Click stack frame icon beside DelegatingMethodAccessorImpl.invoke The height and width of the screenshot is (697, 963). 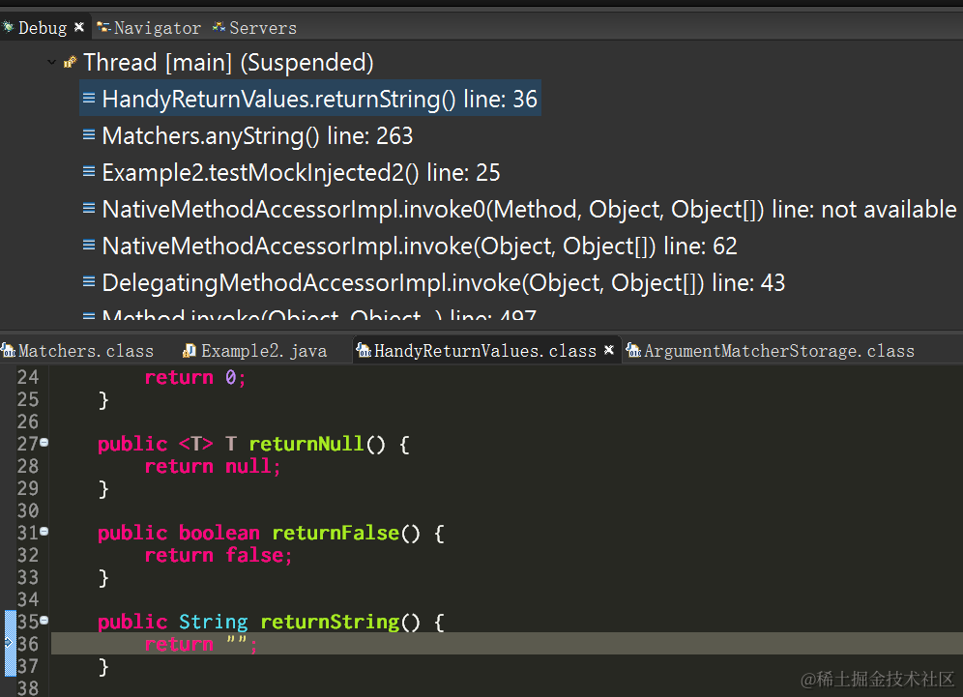pos(89,282)
